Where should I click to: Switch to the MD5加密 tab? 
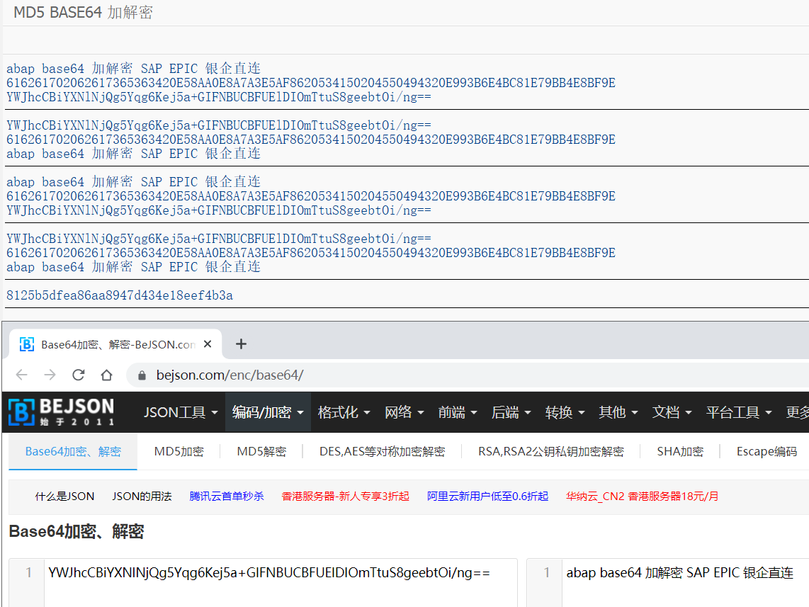(179, 450)
